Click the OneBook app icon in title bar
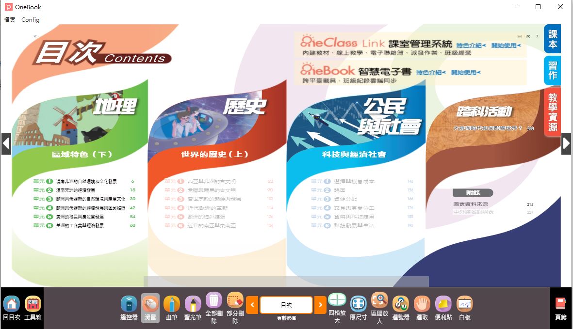The width and height of the screenshot is (573, 329). click(x=8, y=7)
